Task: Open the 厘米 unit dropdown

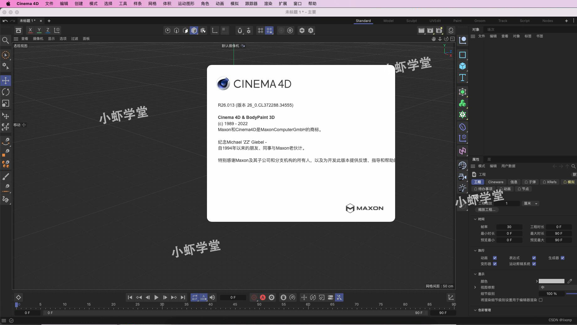Action: [x=531, y=203]
